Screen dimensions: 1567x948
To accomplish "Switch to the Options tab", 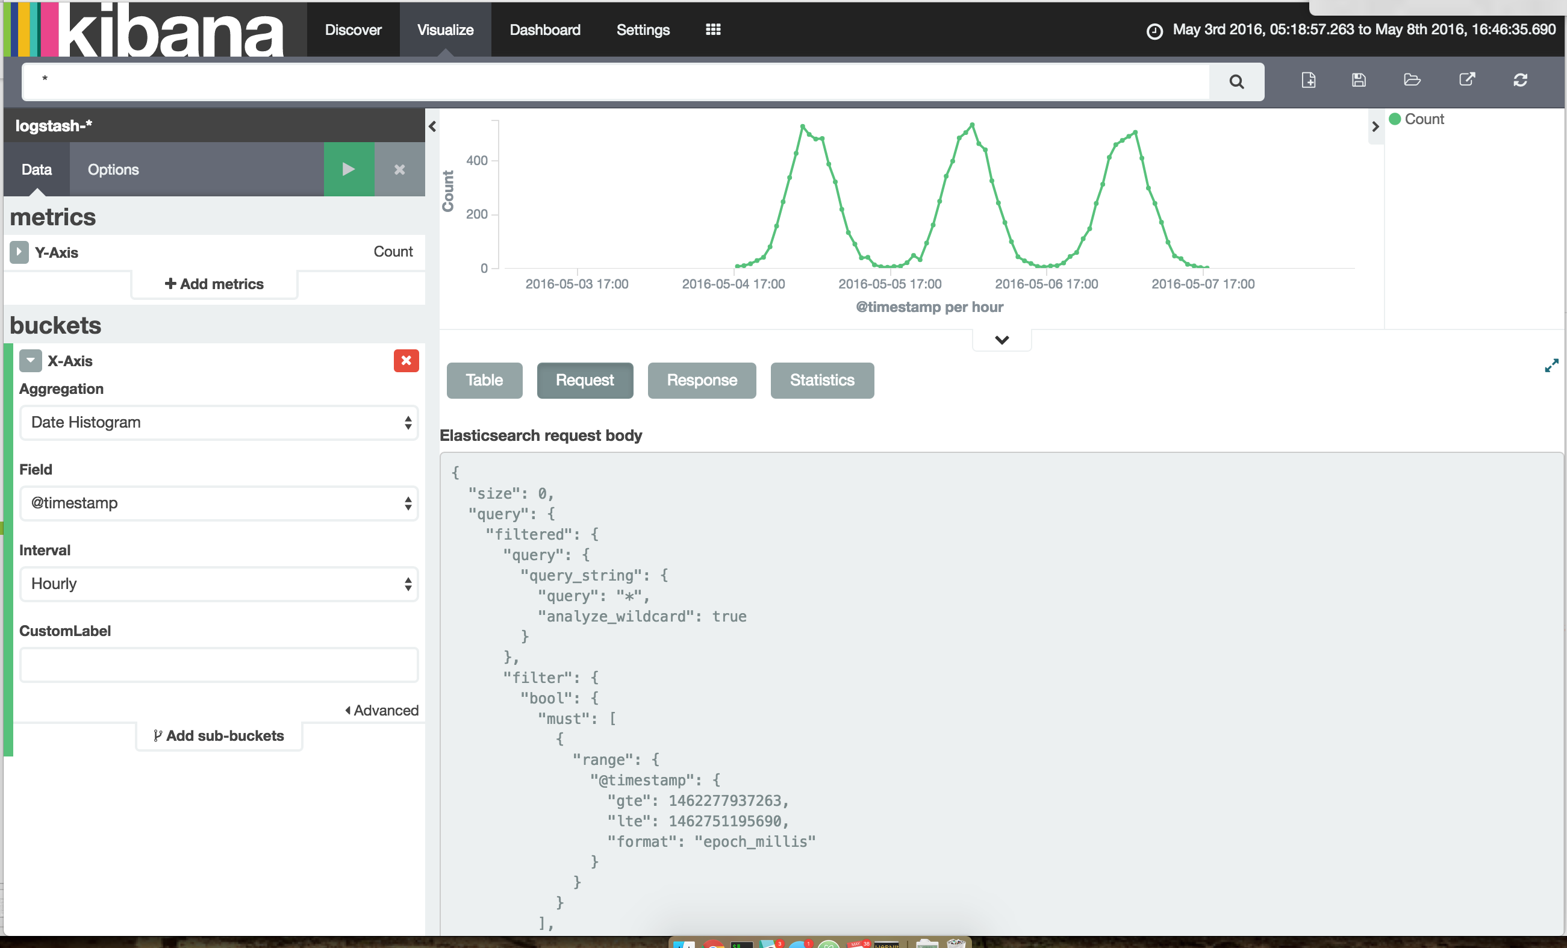I will (x=113, y=169).
